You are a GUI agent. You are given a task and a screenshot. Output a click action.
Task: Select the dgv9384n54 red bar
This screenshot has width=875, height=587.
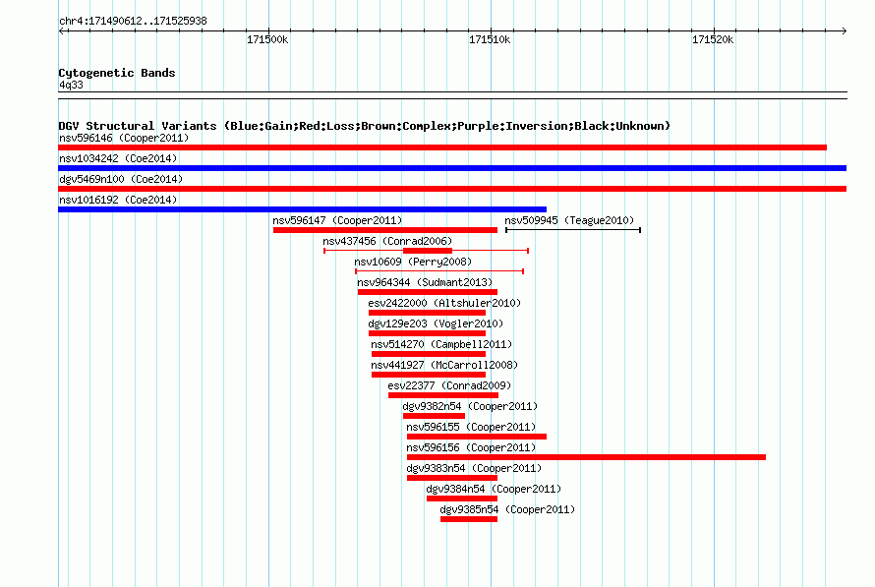click(461, 499)
